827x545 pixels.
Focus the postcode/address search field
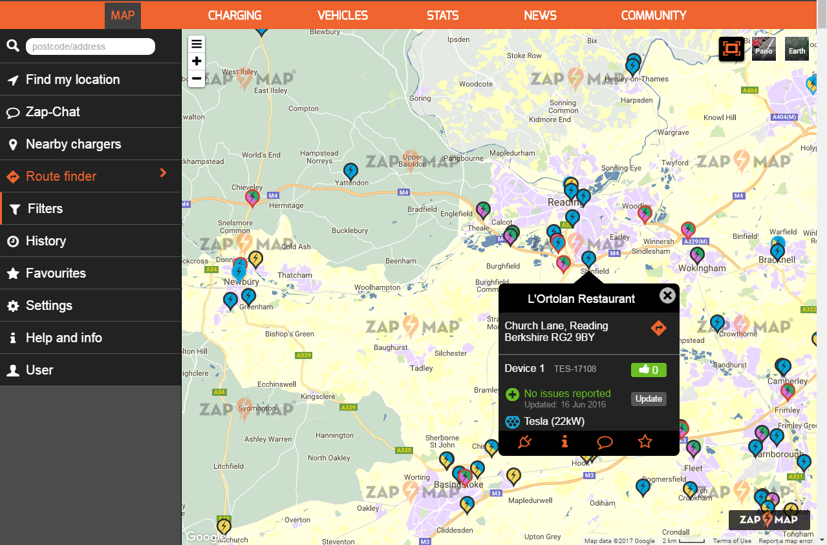coord(91,46)
